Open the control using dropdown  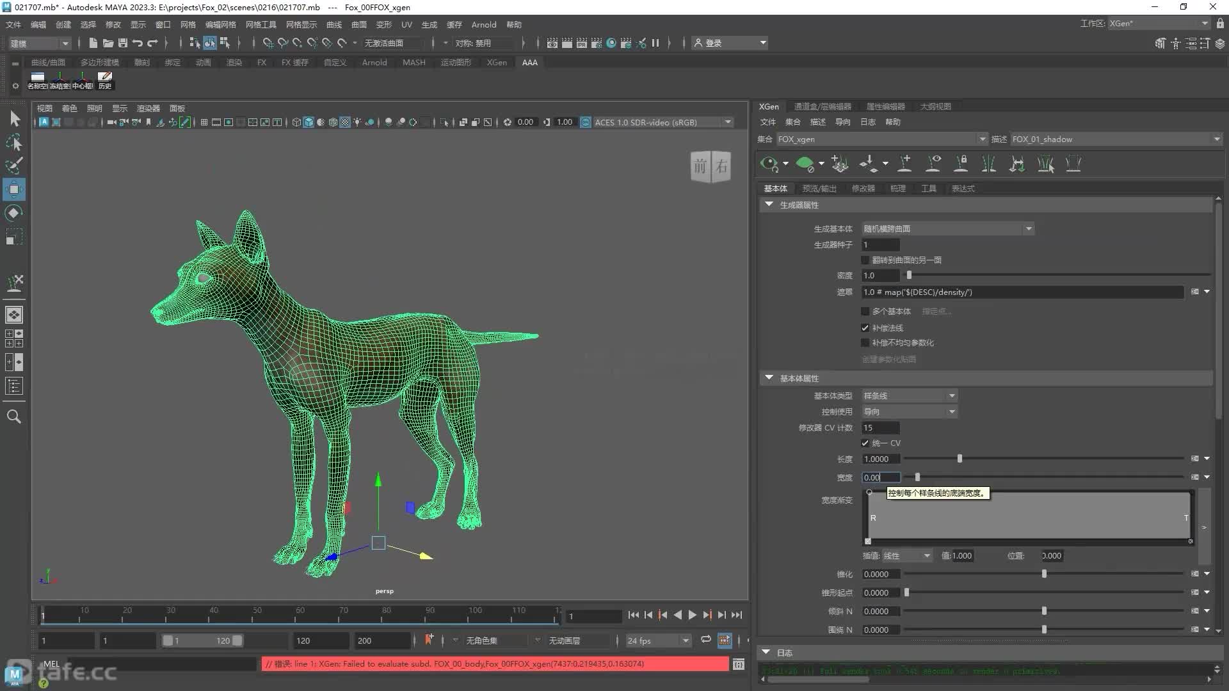910,412
